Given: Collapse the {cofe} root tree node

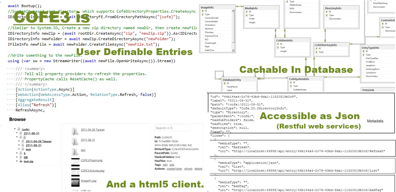Looking at the screenshot, I should [x=15, y=129].
